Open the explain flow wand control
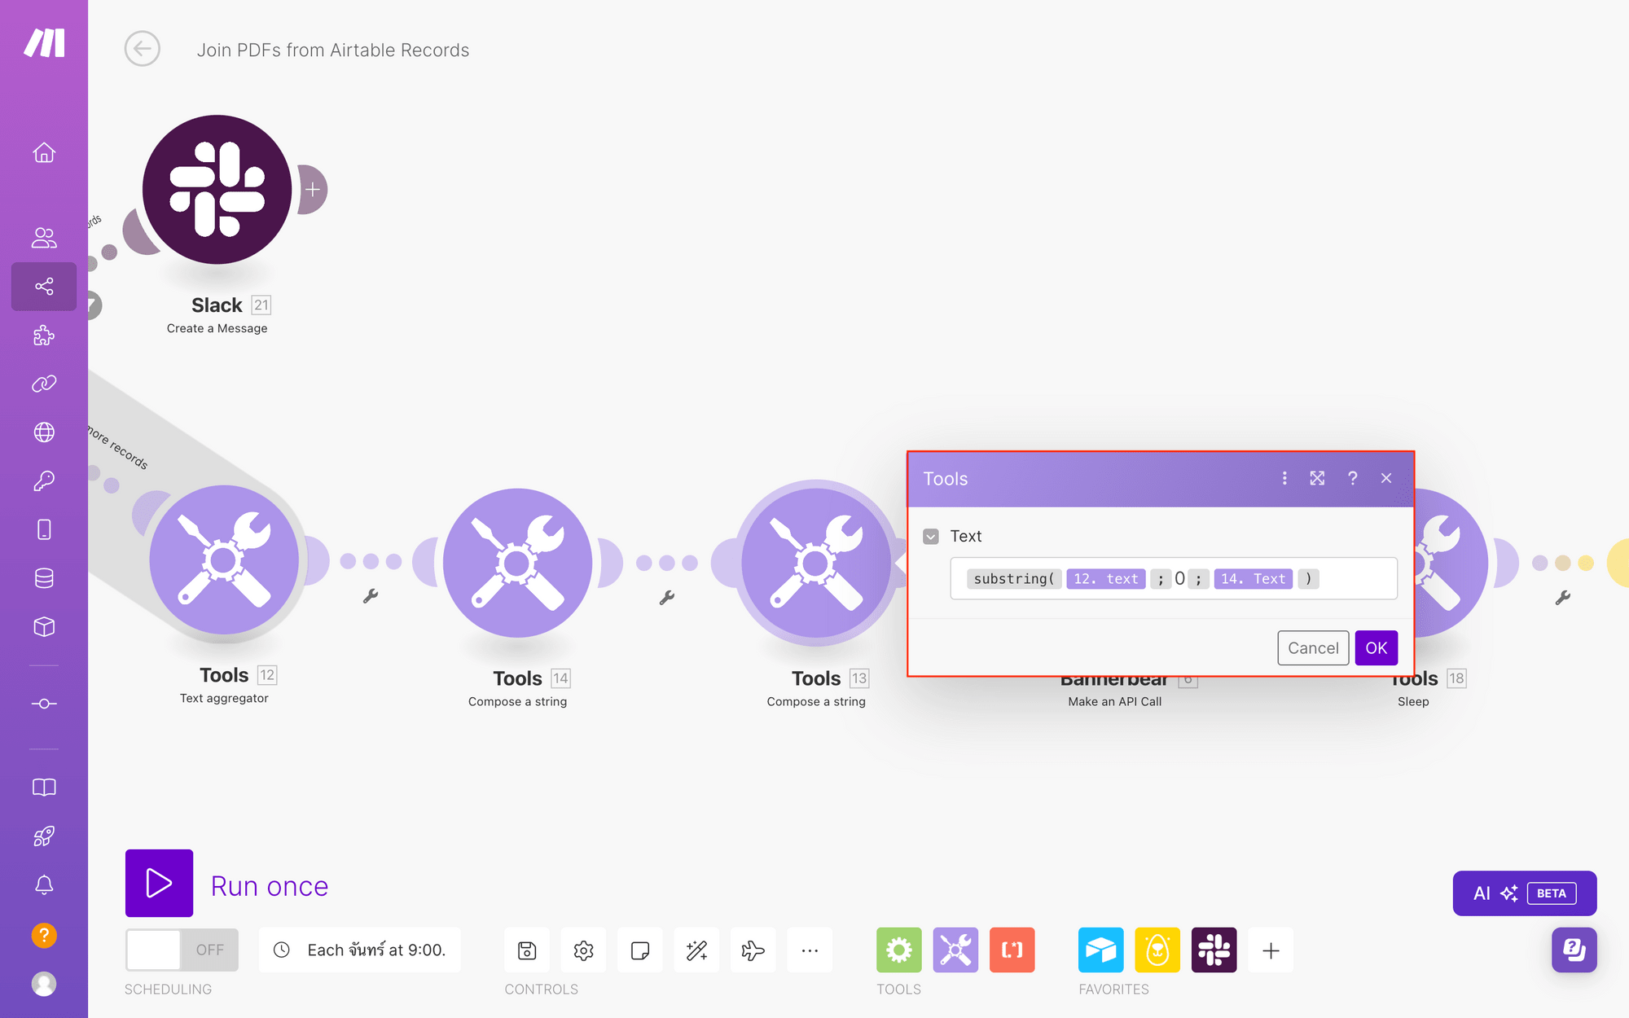Viewport: 1629px width, 1018px height. (697, 950)
